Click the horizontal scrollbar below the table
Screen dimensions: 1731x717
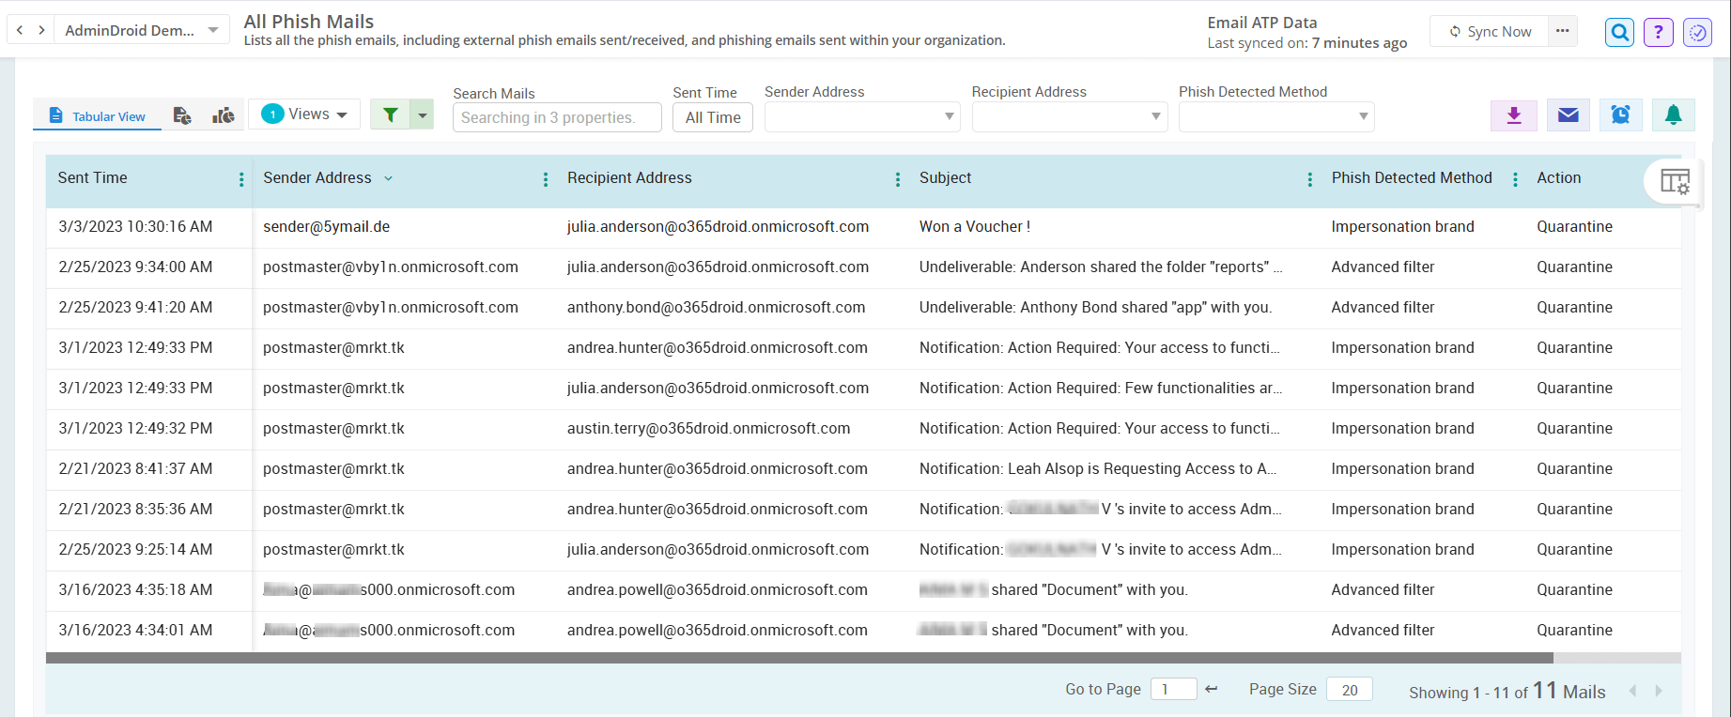coord(798,658)
